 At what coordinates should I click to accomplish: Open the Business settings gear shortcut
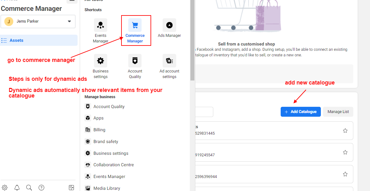click(100, 61)
